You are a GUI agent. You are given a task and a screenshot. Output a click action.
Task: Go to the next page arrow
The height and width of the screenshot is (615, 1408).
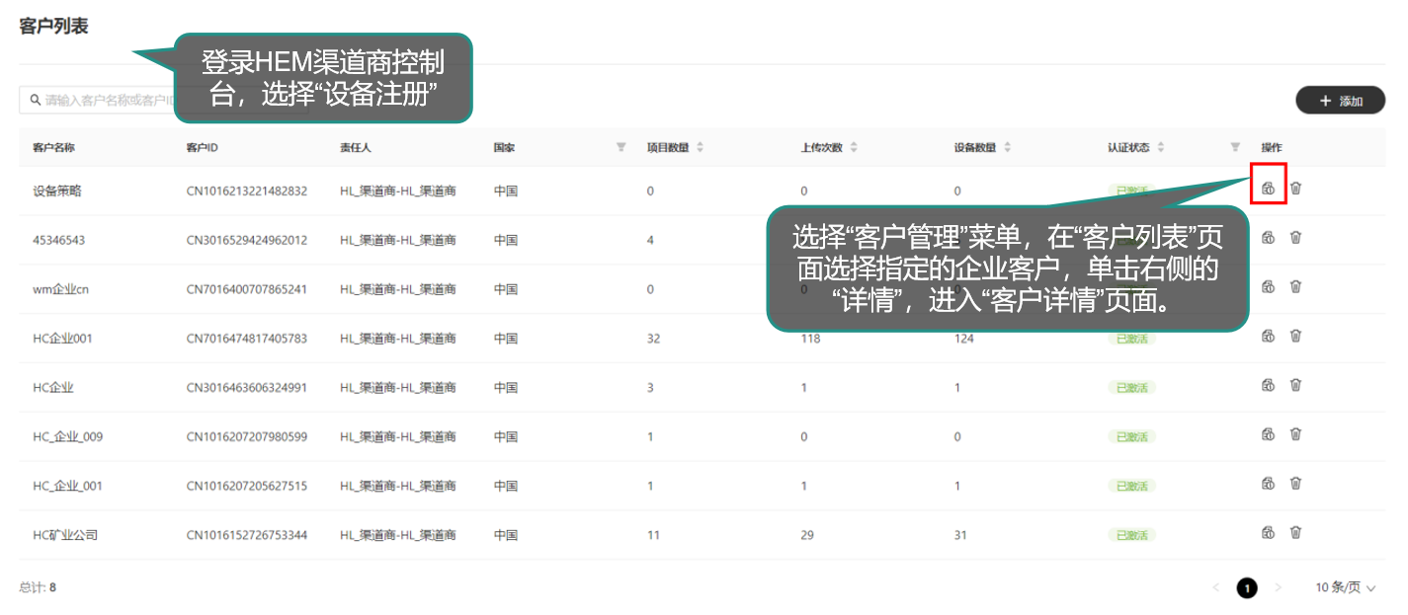point(1279,587)
